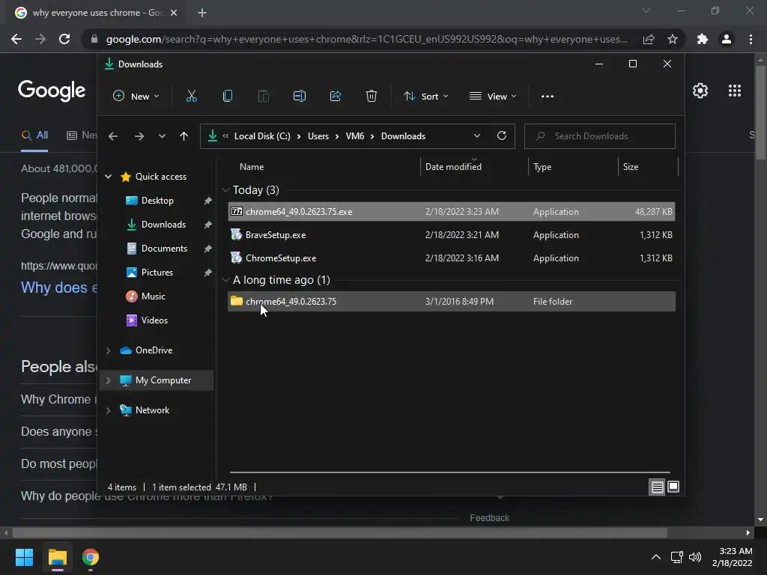Switch to details view layout icon
This screenshot has width=767, height=575.
click(x=657, y=487)
